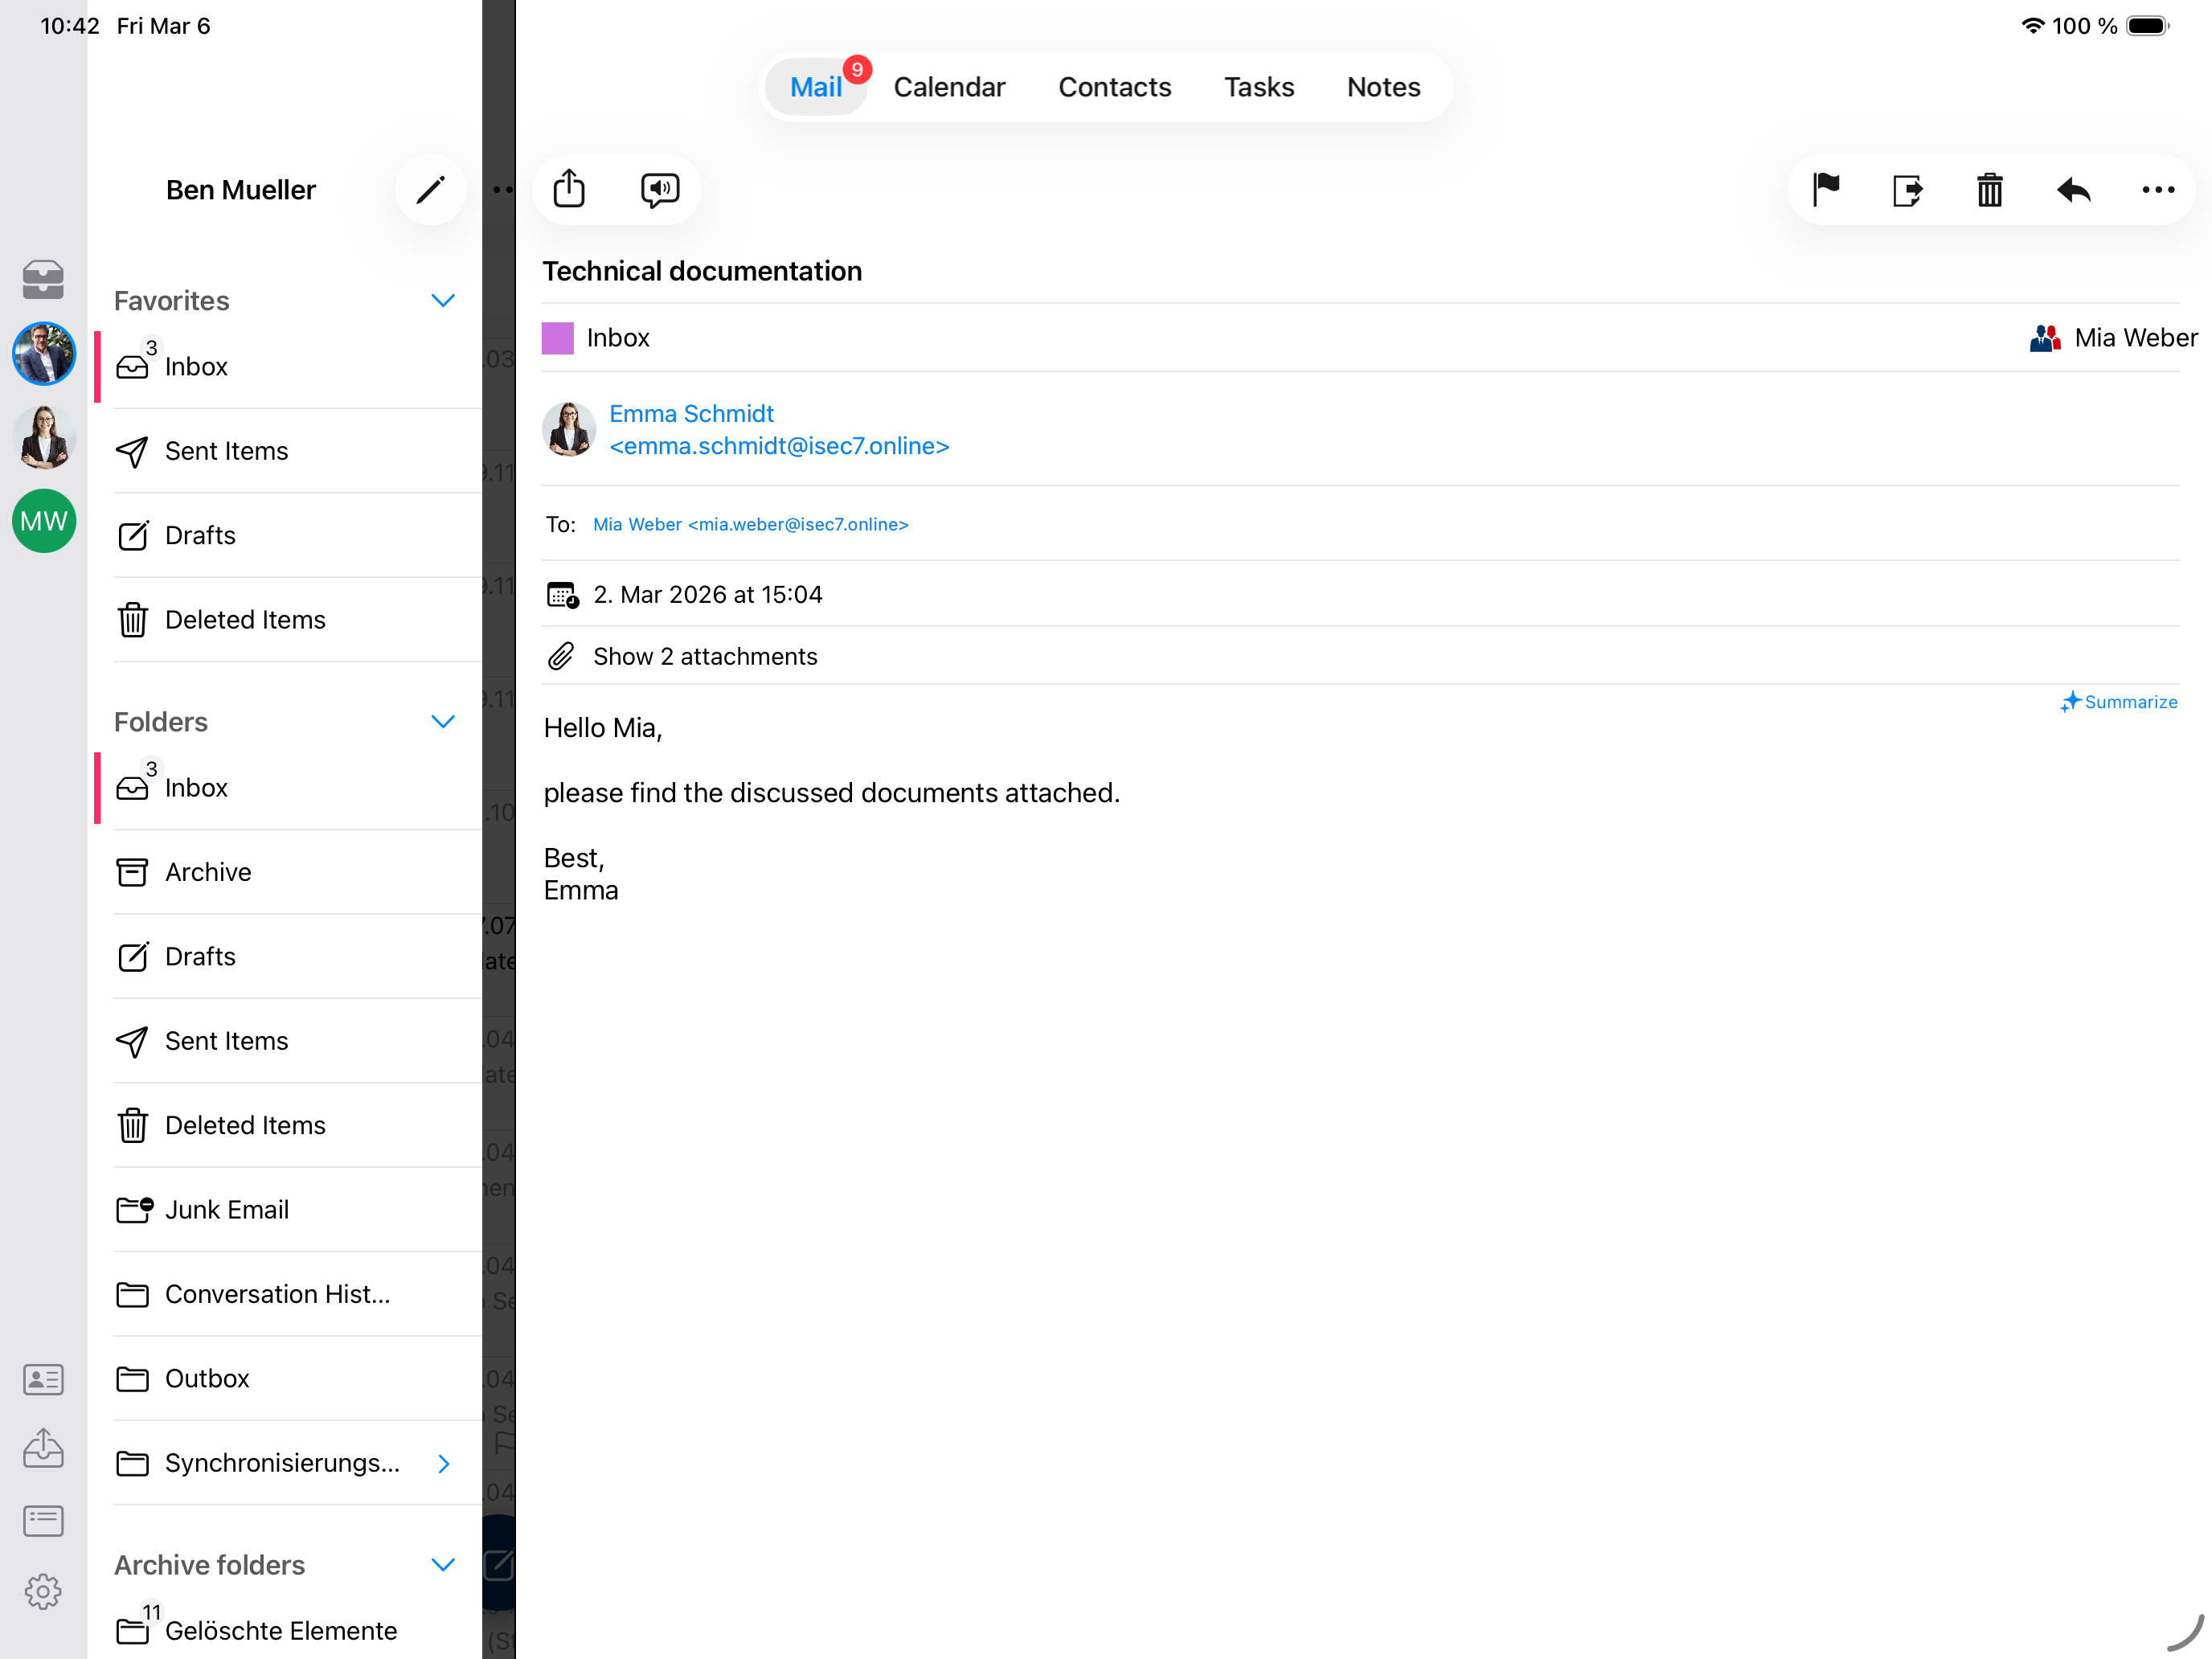2212x1659 pixels.
Task: Tap the date 2. Mar 2026 at 15:04
Action: (707, 595)
